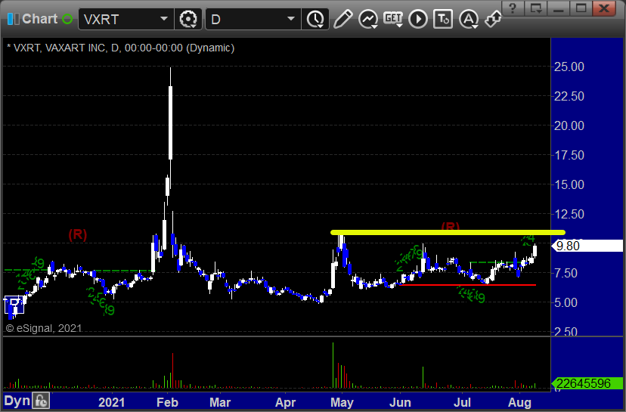
Task: Click the window docking options icon
Action: pyautogui.click(x=536, y=8)
